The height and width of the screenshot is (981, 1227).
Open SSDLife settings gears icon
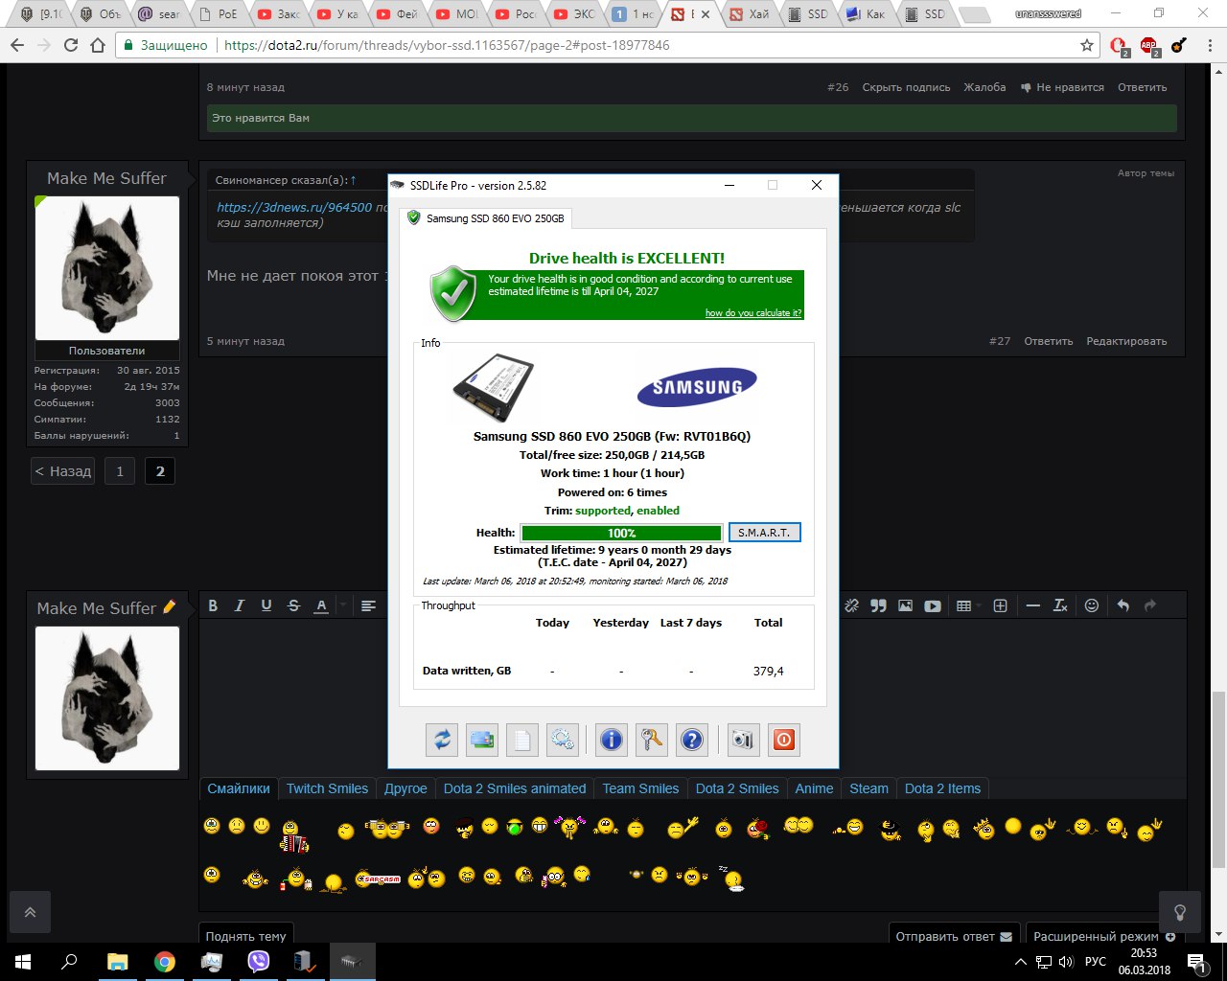pos(563,740)
